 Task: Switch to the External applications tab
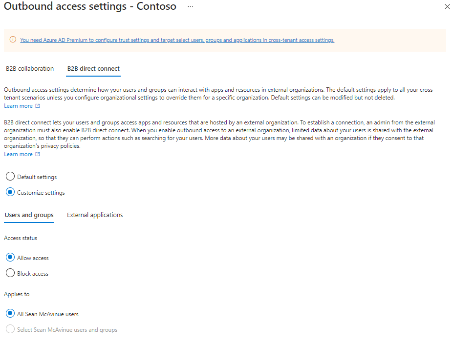pyautogui.click(x=95, y=215)
